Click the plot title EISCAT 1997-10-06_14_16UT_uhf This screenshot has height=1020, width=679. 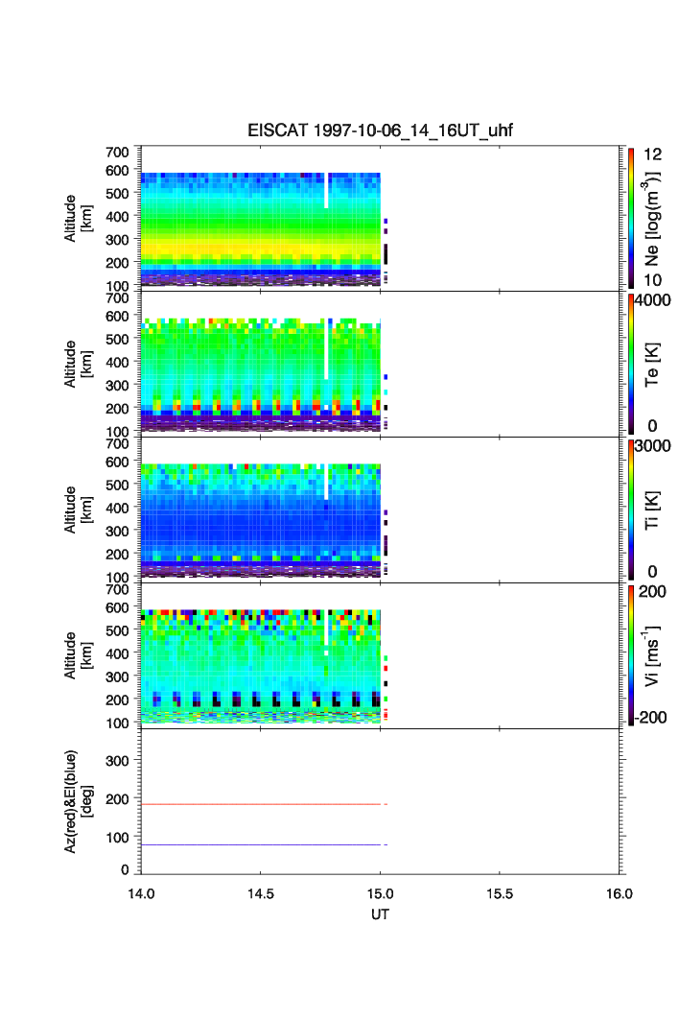click(380, 130)
